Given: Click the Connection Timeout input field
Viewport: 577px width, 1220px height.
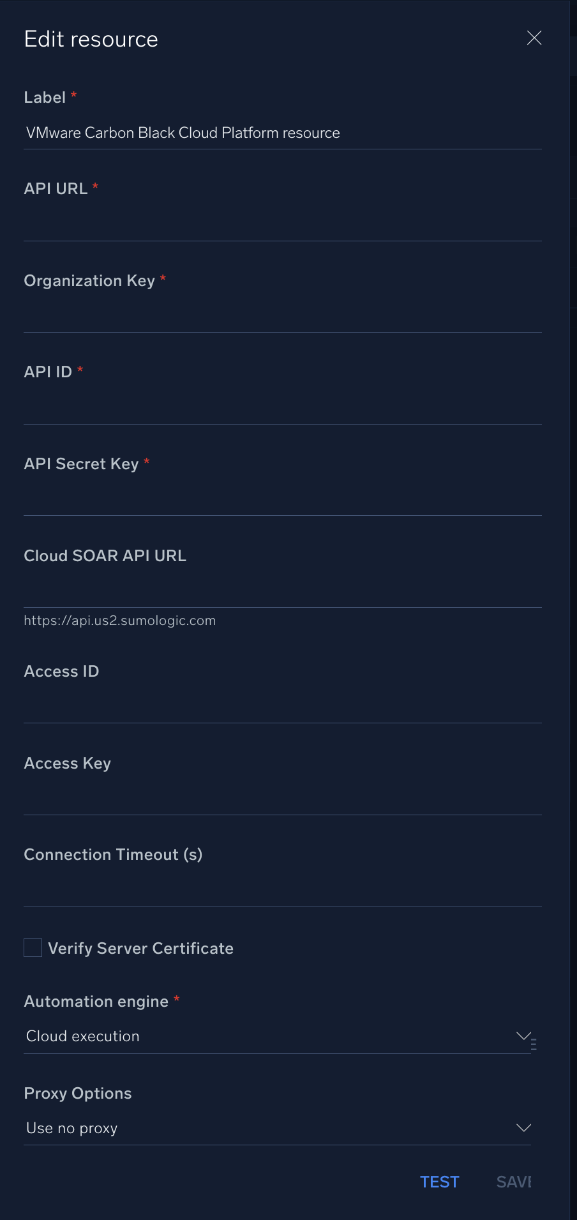Looking at the screenshot, I should pyautogui.click(x=281, y=891).
